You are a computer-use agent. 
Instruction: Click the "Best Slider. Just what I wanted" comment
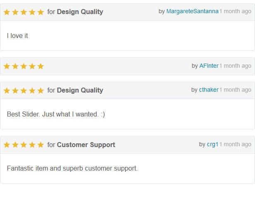click(x=56, y=114)
